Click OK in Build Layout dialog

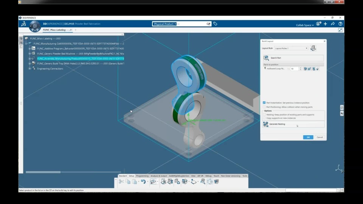pyautogui.click(x=308, y=137)
